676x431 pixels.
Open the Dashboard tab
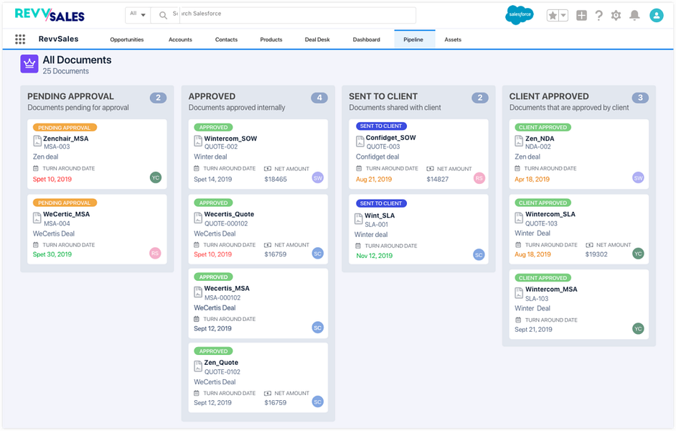click(x=367, y=40)
